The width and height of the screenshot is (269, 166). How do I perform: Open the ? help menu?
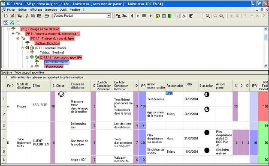[84, 9]
